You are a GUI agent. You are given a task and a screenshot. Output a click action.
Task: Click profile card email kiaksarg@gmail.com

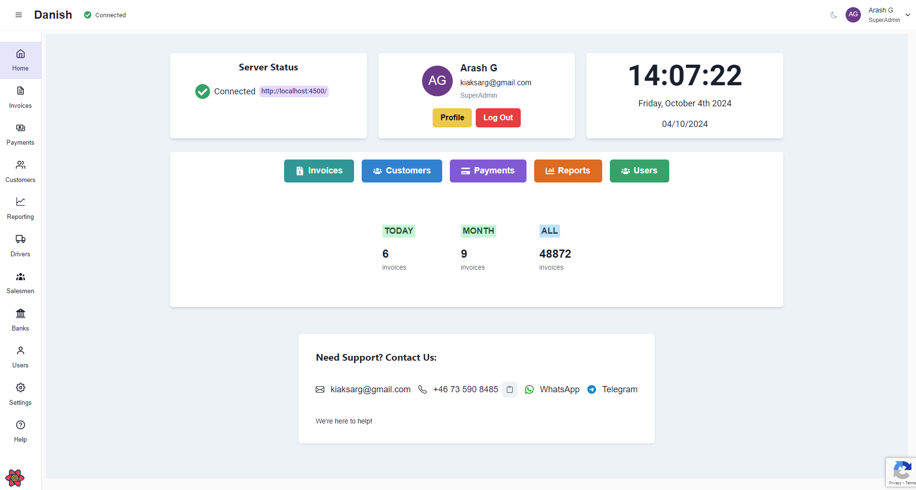point(496,82)
